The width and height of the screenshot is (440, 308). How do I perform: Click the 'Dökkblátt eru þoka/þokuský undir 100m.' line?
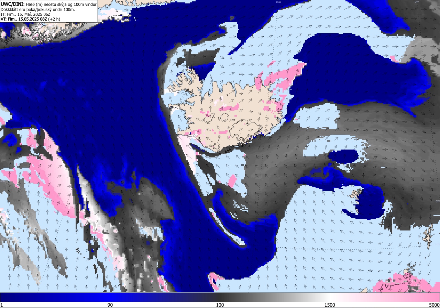38,9
